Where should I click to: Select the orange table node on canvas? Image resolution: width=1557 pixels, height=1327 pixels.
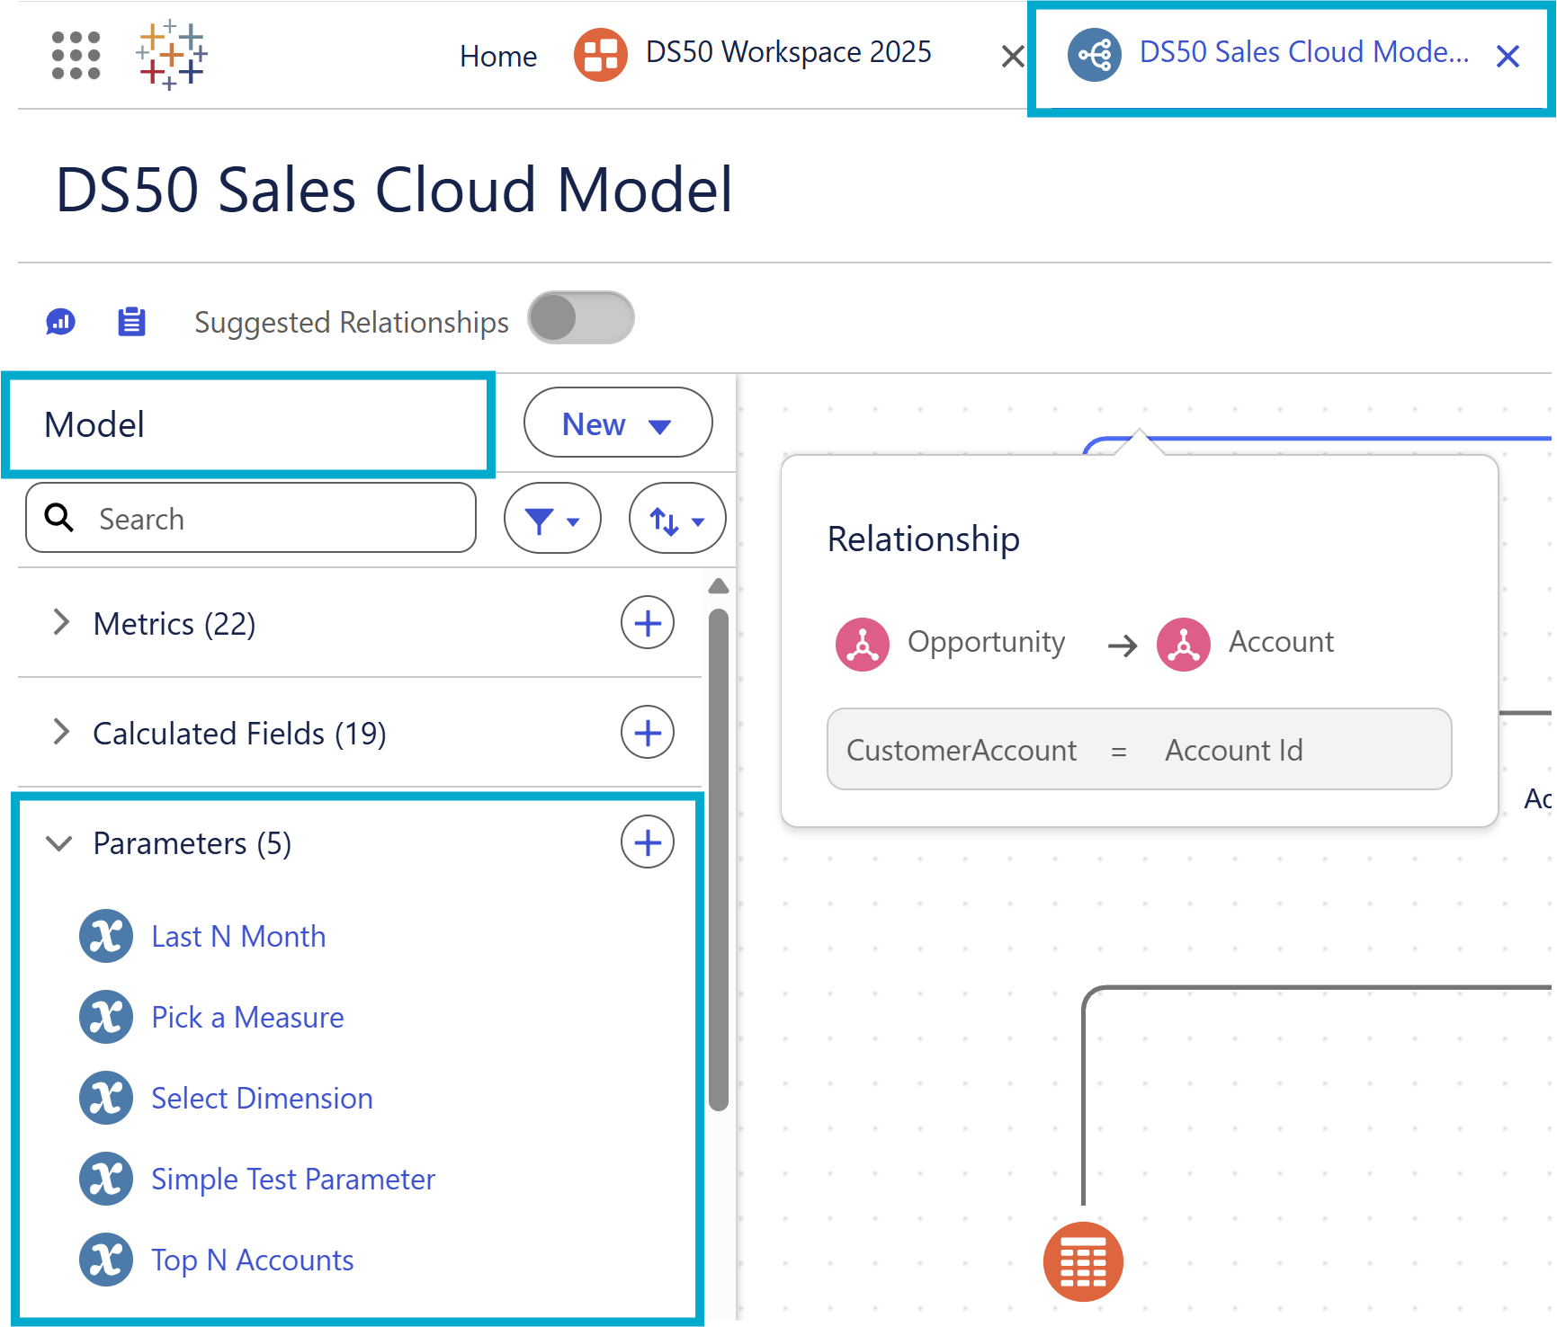[x=1083, y=1261]
